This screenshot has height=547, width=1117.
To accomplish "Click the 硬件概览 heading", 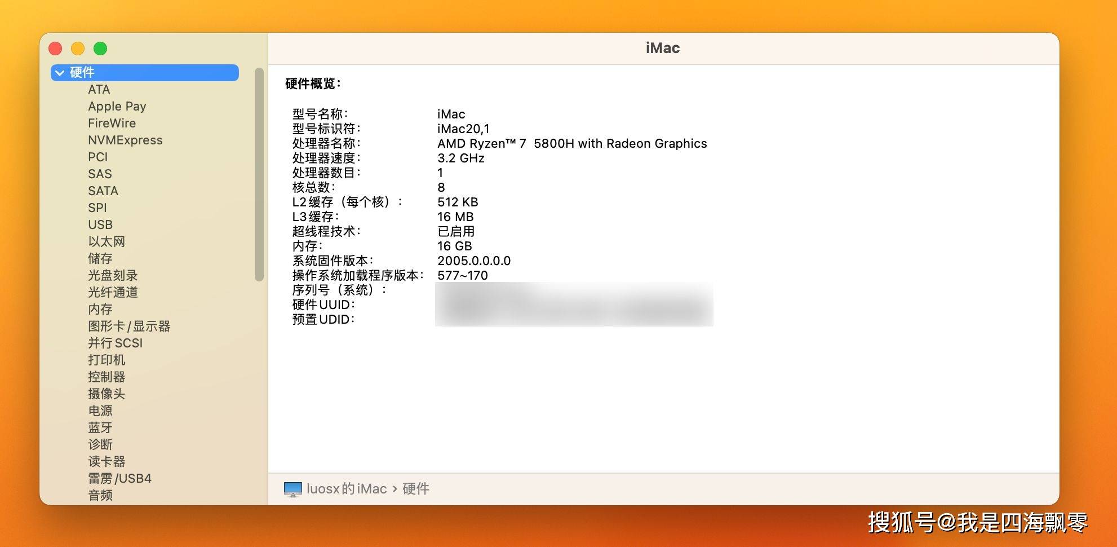I will tap(313, 84).
